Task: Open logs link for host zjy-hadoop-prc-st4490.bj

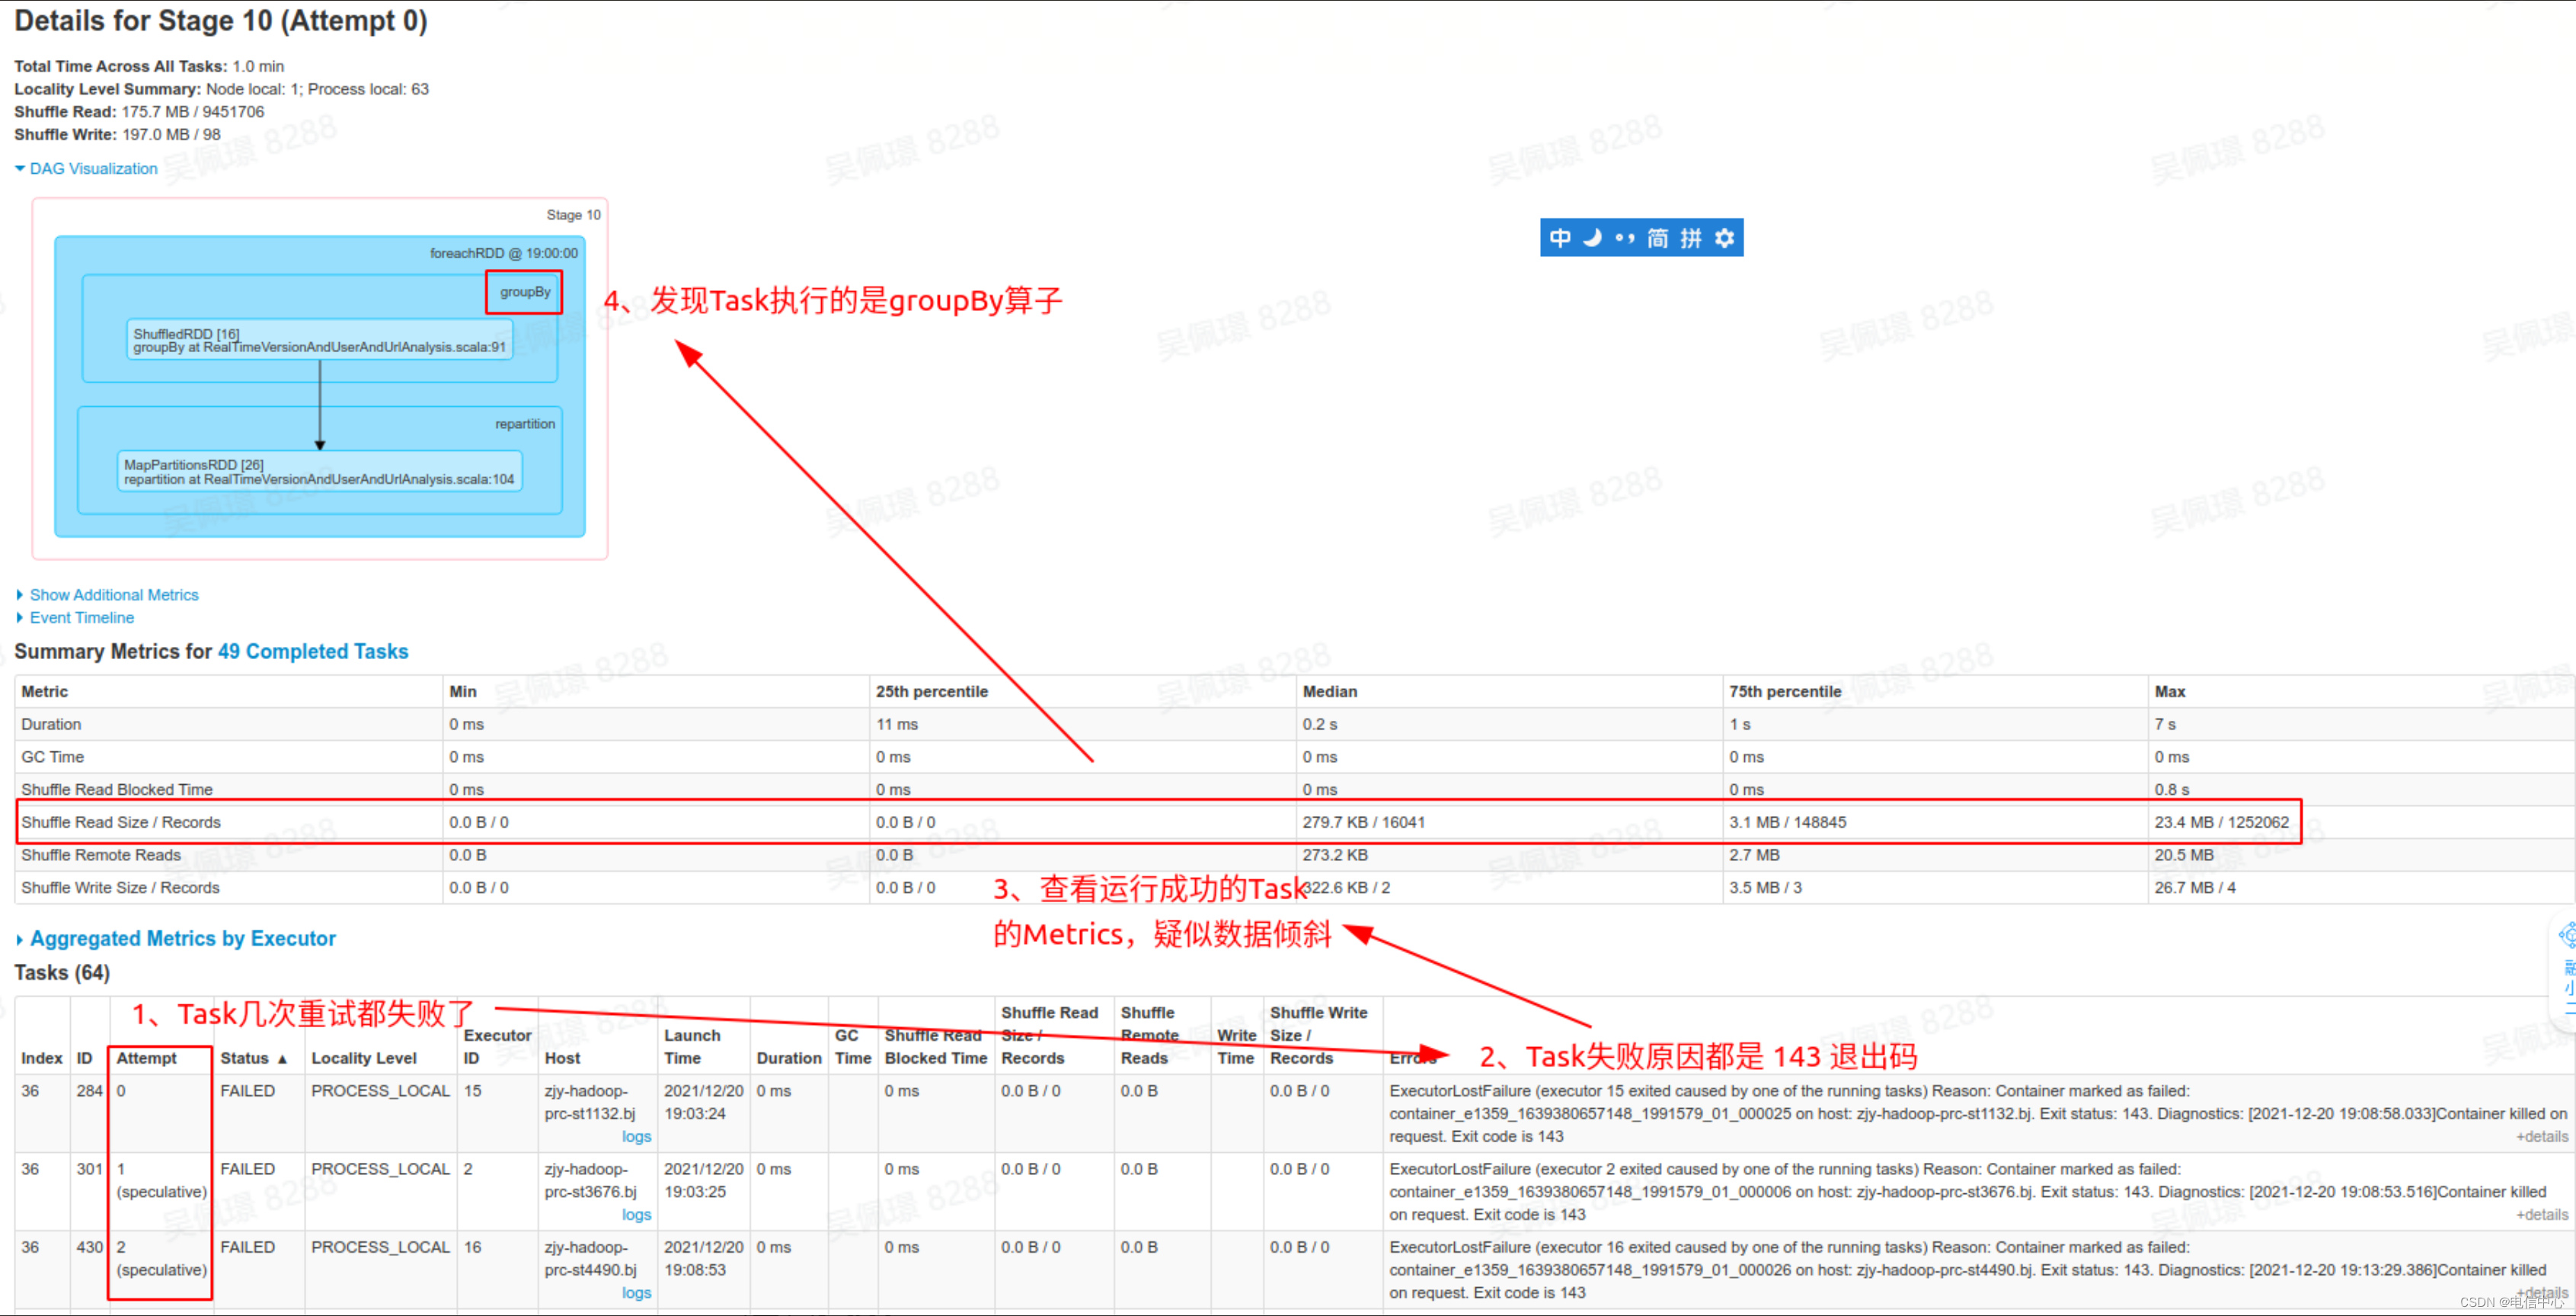Action: (636, 1292)
